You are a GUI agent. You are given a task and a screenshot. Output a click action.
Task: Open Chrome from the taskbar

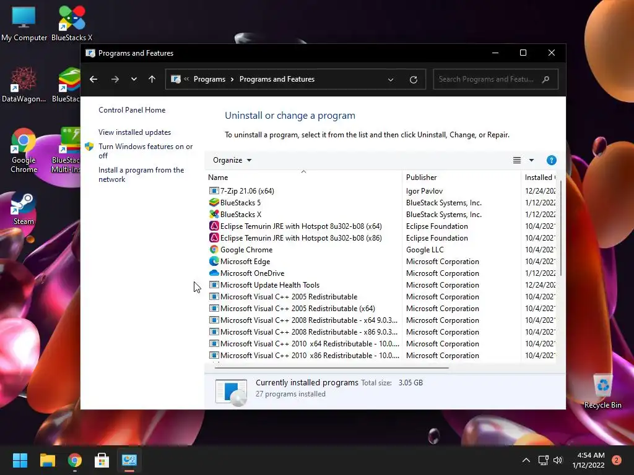coord(74,460)
